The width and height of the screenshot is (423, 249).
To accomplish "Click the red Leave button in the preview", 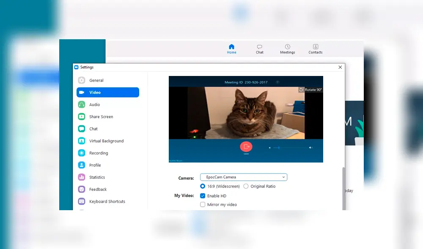I will click(247, 146).
